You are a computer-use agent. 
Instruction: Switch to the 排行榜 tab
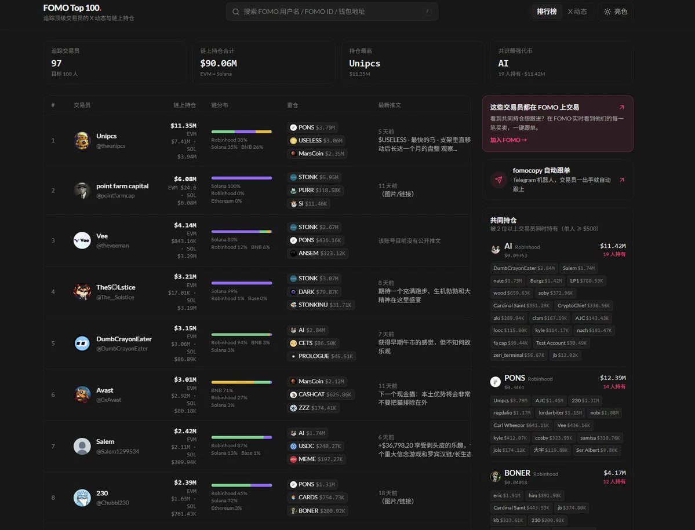pyautogui.click(x=547, y=12)
